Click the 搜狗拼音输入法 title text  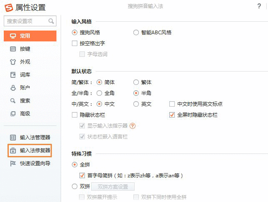coord(145,6)
